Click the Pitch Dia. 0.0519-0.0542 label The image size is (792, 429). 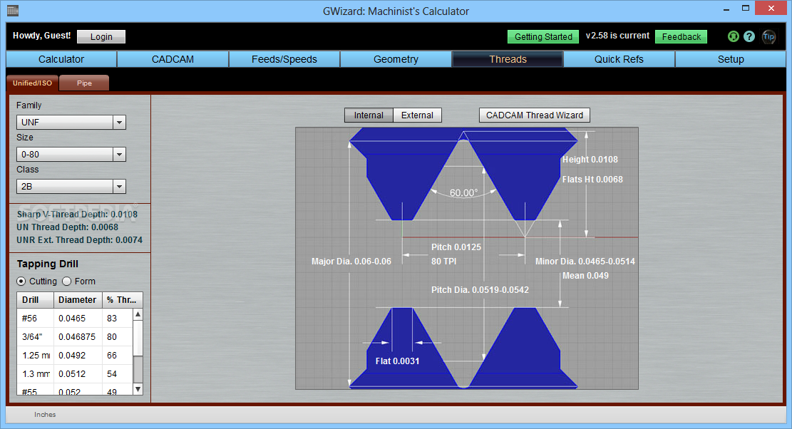(480, 290)
